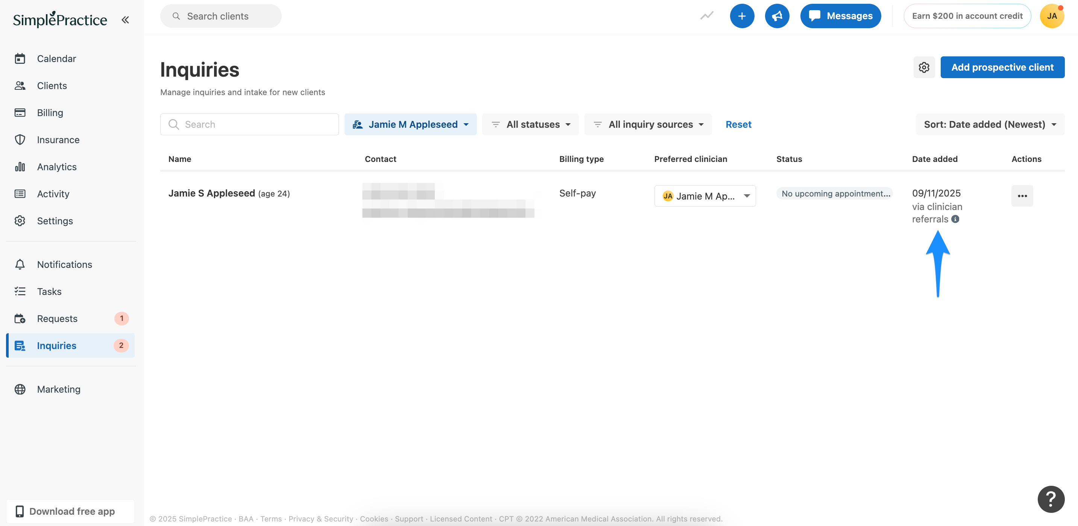Collapse the sidebar with double chevron icon
Viewport: 1078px width, 526px height.
point(125,20)
